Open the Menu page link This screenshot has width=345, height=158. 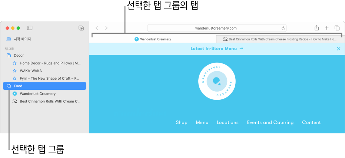tap(202, 122)
